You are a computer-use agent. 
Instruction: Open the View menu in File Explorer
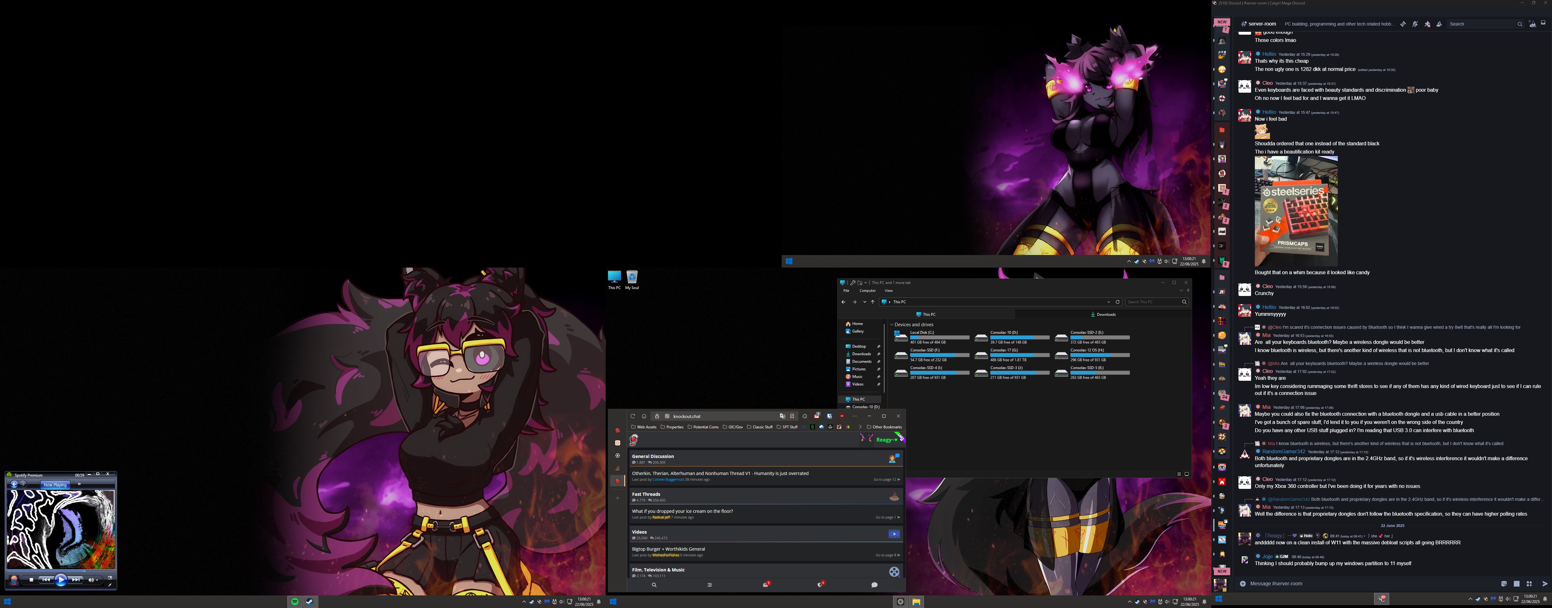(889, 291)
